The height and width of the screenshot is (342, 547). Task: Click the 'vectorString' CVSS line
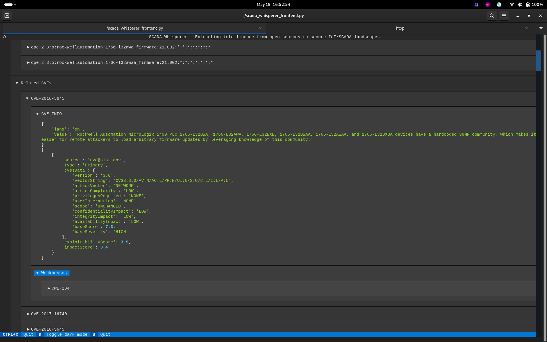point(153,181)
